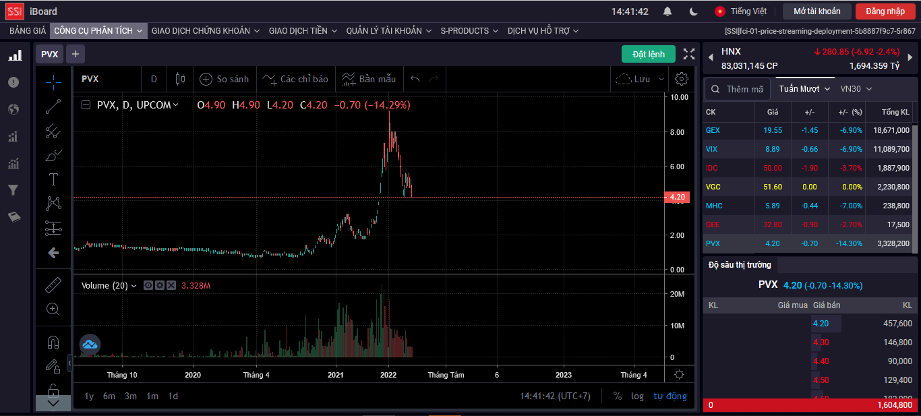The image size is (921, 416).
Task: Select the PVX chart tab
Action: [x=49, y=54]
